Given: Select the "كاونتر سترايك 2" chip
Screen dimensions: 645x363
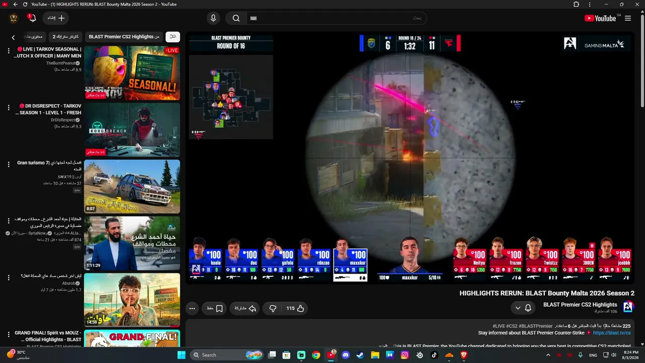Looking at the screenshot, I should pos(66,37).
